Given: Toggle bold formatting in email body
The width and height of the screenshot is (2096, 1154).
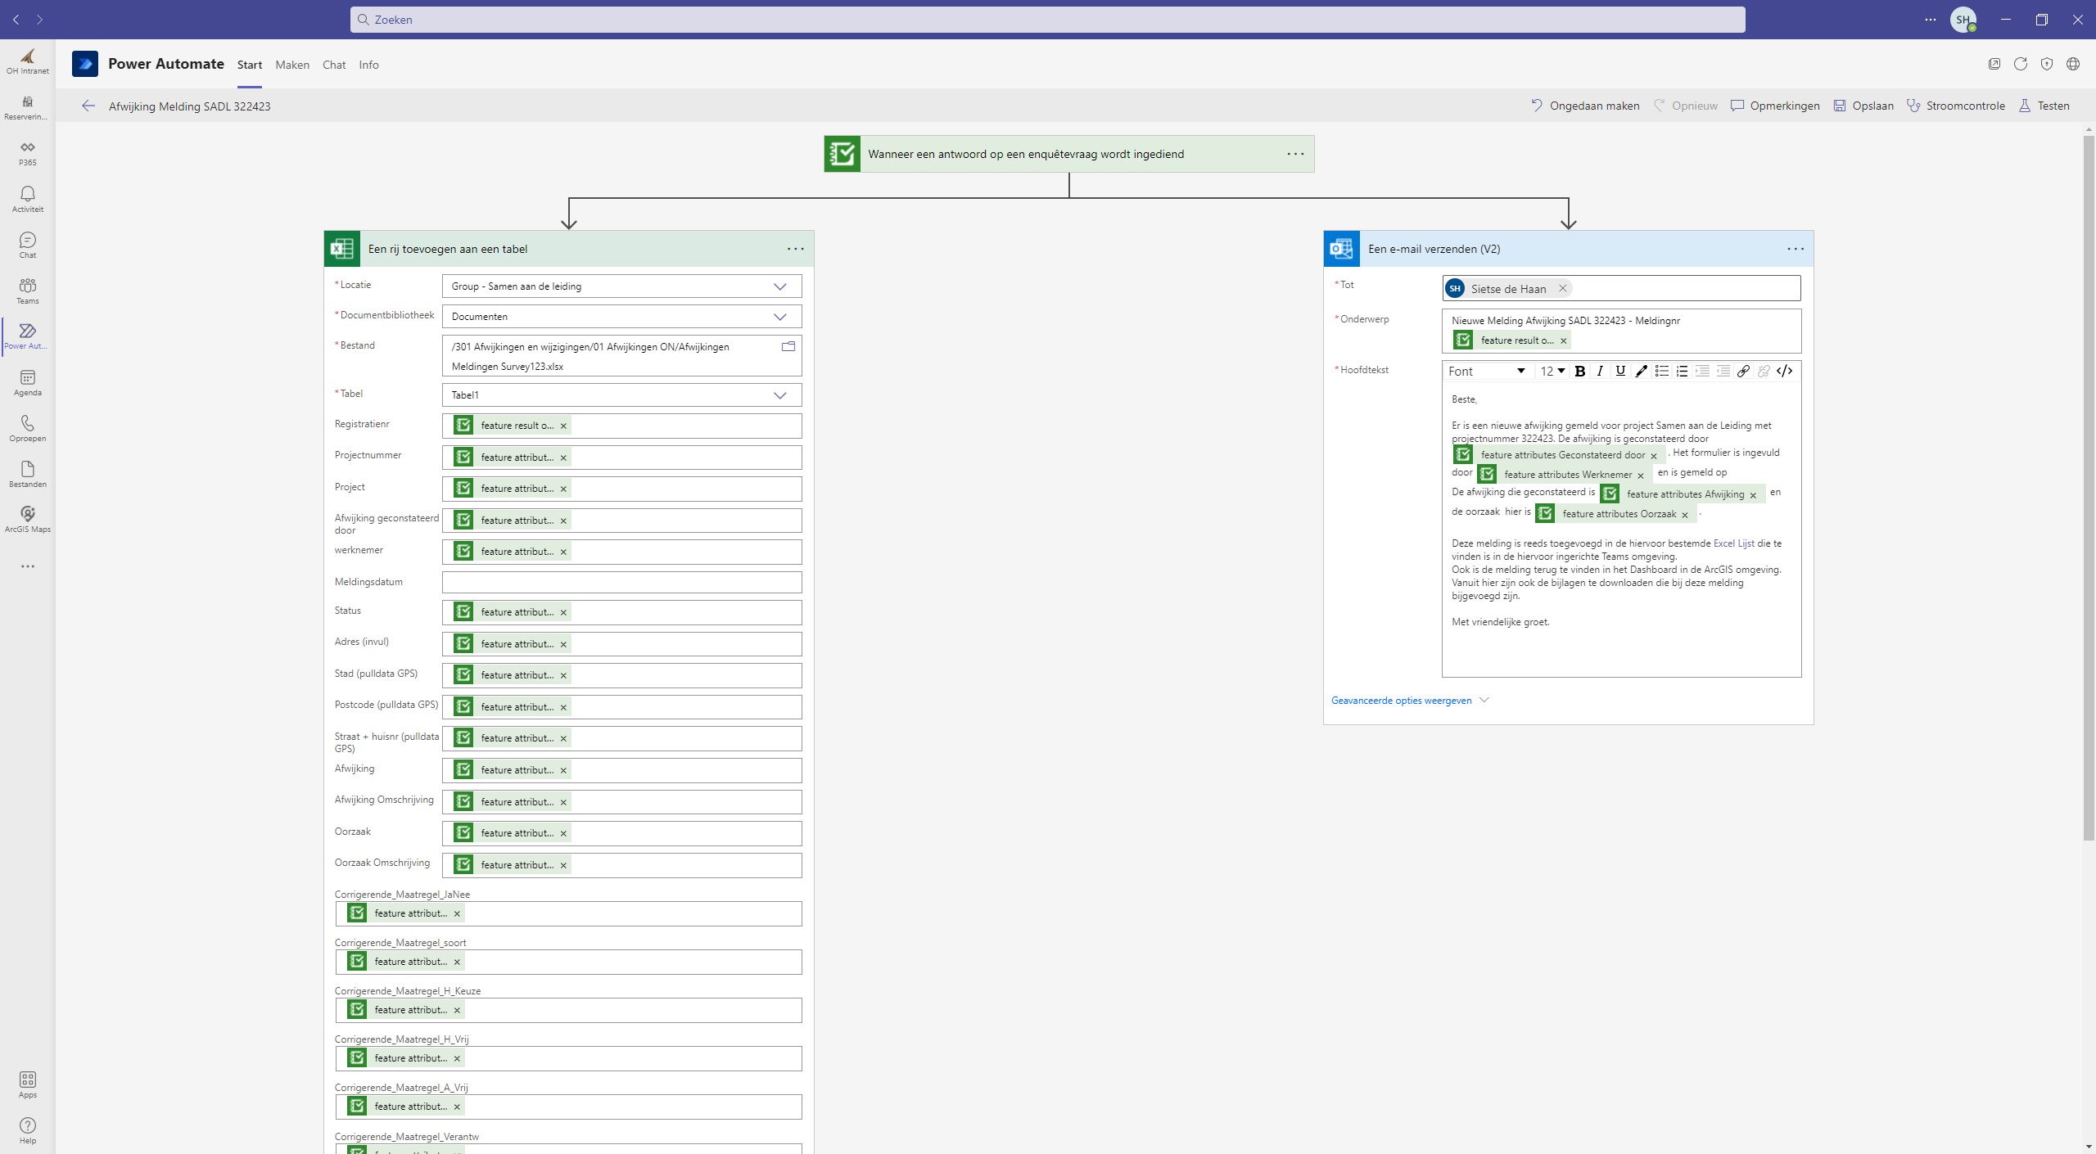Looking at the screenshot, I should tap(1579, 371).
